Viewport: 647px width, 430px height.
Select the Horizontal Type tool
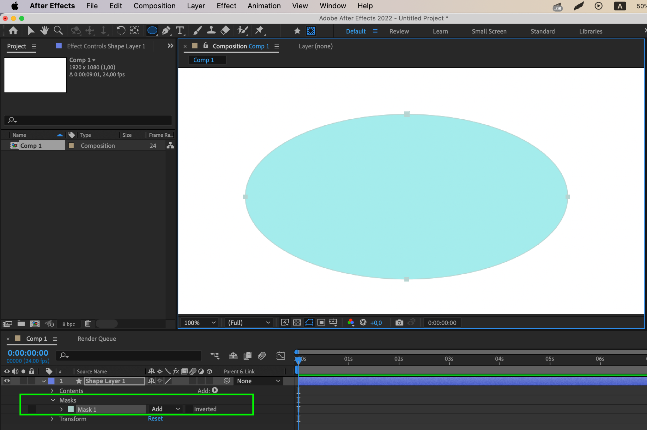(x=180, y=31)
